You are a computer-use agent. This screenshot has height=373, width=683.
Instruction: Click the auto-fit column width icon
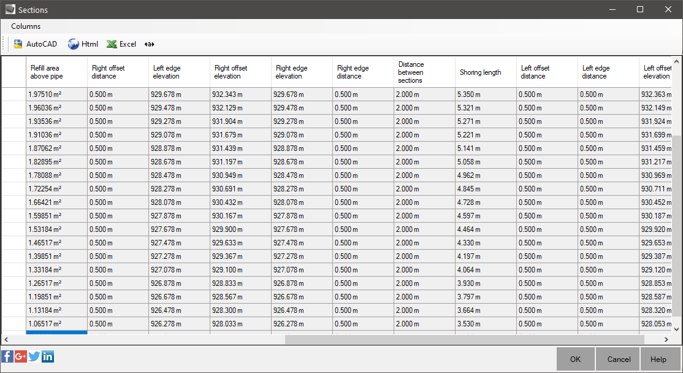pyautogui.click(x=150, y=44)
